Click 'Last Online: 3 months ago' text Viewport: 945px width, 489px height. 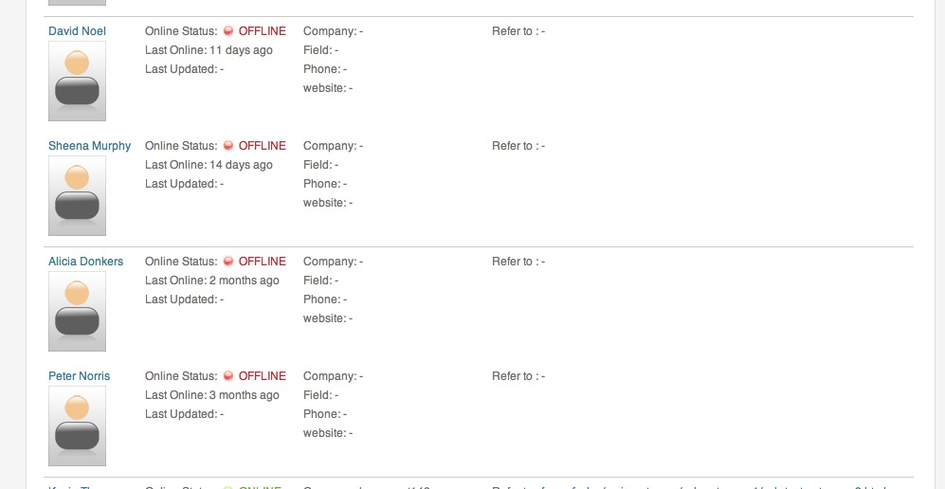click(212, 396)
